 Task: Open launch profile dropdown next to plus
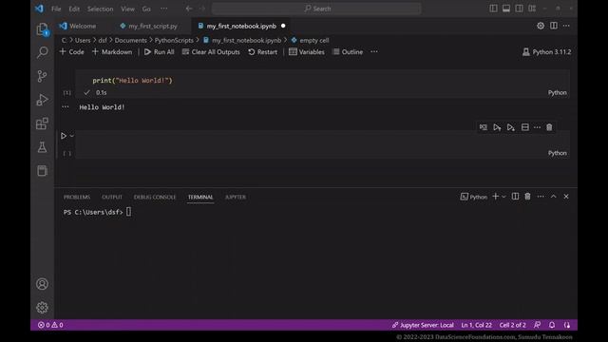pyautogui.click(x=503, y=197)
